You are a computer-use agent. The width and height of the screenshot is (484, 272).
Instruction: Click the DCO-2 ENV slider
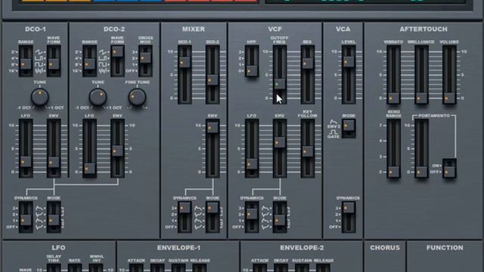[117, 149]
